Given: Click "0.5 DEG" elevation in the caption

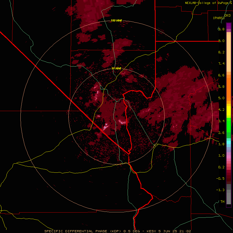Looking at the screenshot, I should point(132,231).
